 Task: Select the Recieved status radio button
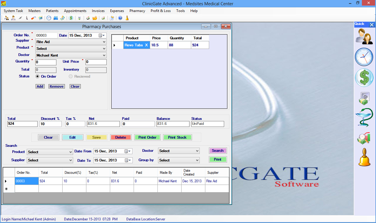pyautogui.click(x=70, y=76)
